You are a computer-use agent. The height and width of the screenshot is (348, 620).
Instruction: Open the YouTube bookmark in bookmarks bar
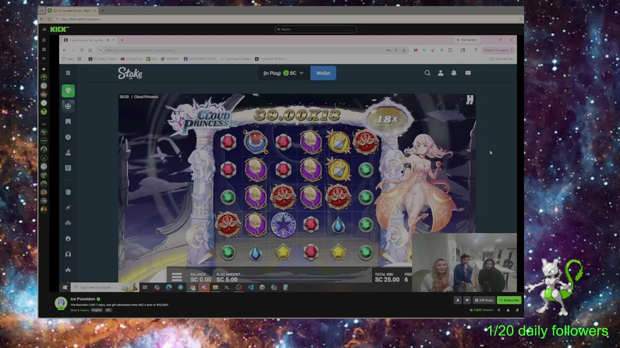click(x=132, y=59)
